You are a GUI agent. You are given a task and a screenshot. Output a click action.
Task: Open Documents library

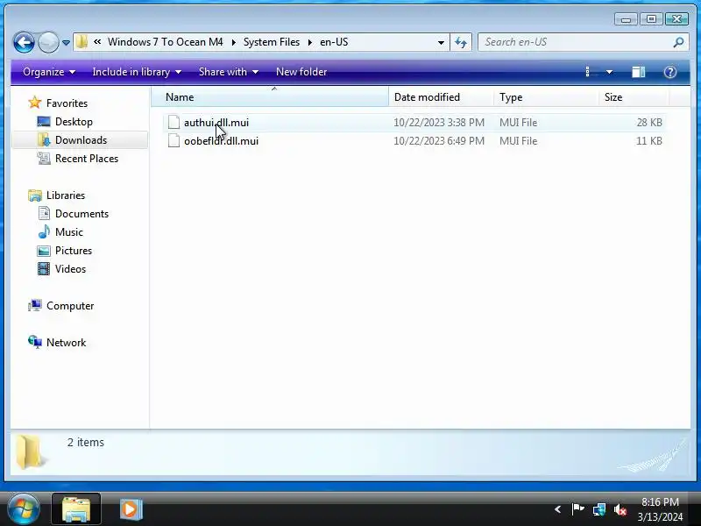pos(81,214)
